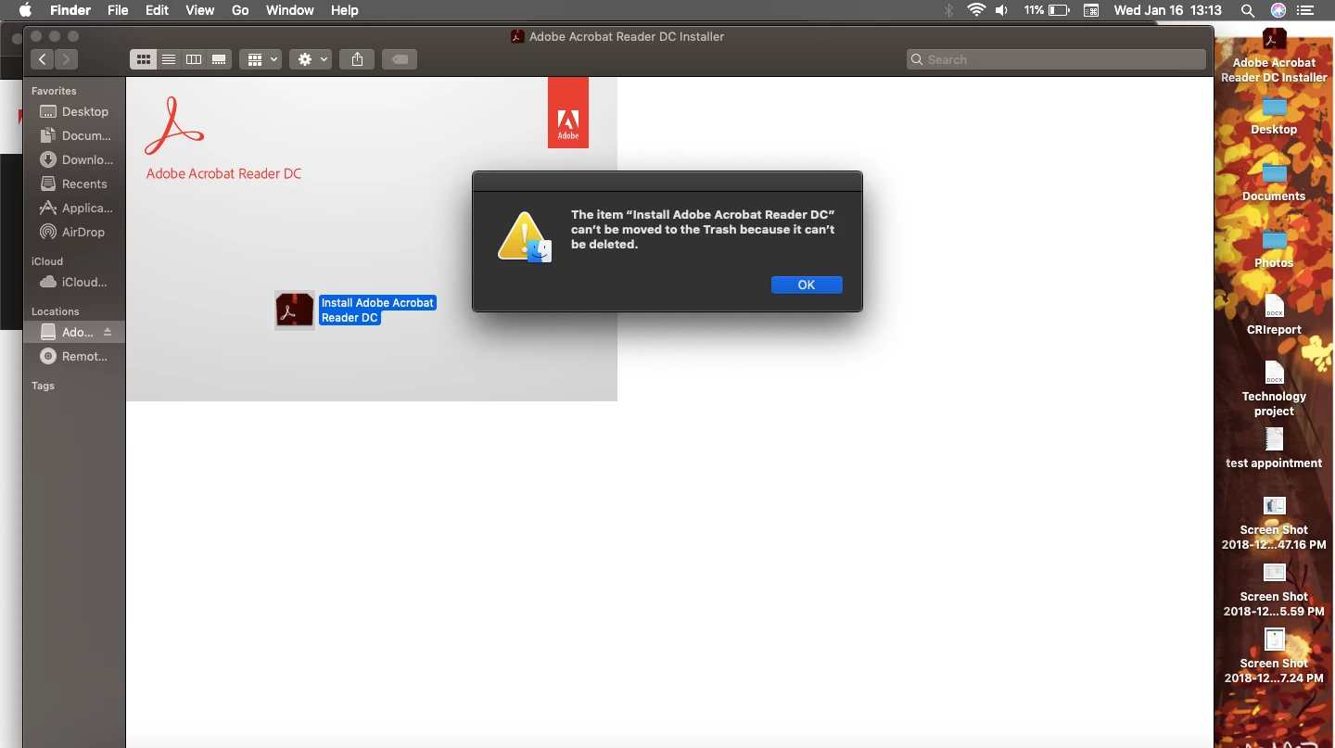Click into the Finder Search field

pos(1057,59)
